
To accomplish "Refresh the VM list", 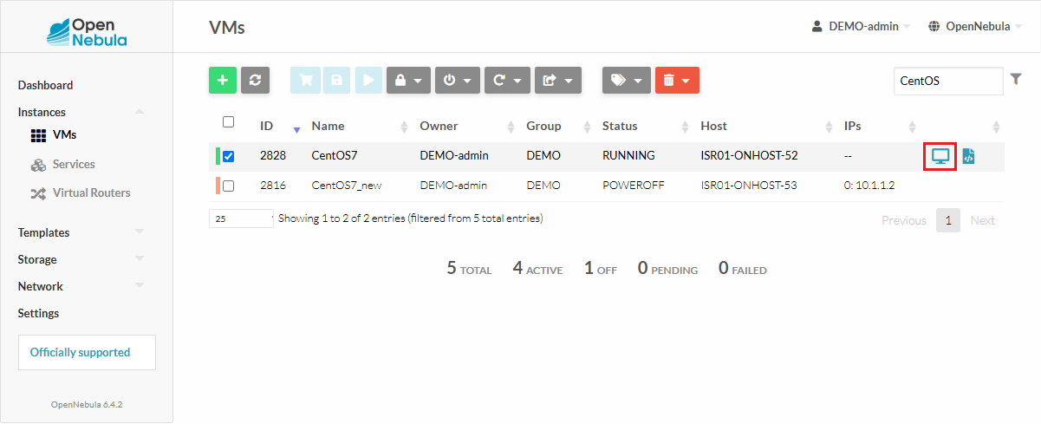I will point(255,80).
